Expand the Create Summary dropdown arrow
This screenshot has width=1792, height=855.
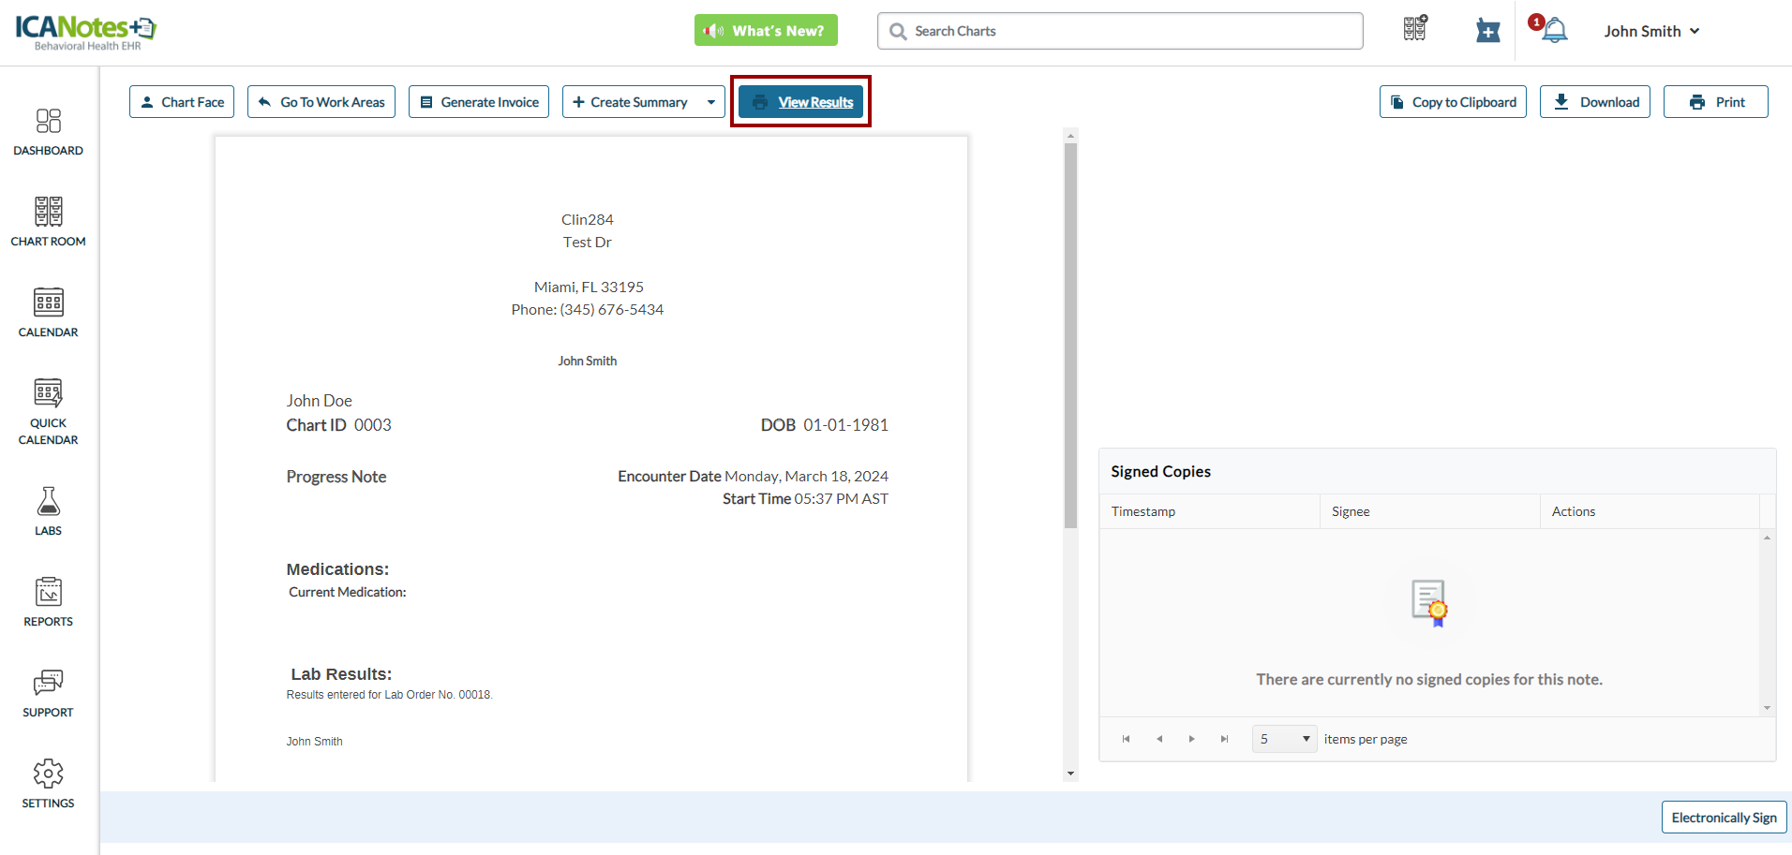[711, 102]
